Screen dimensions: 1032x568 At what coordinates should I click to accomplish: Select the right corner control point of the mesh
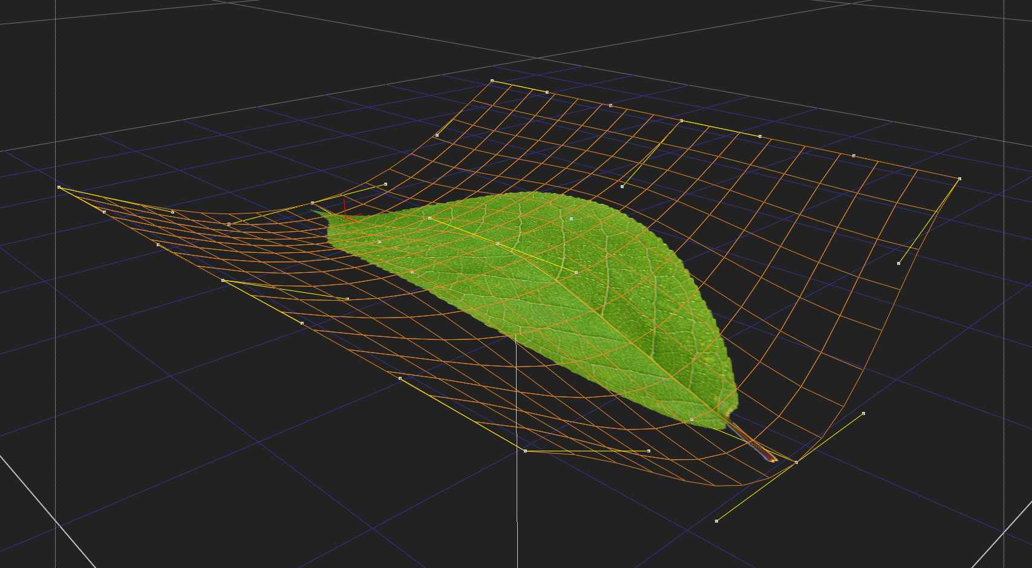pyautogui.click(x=959, y=179)
